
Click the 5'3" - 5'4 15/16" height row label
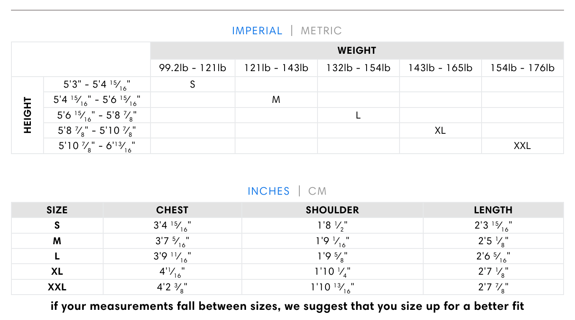(97, 85)
